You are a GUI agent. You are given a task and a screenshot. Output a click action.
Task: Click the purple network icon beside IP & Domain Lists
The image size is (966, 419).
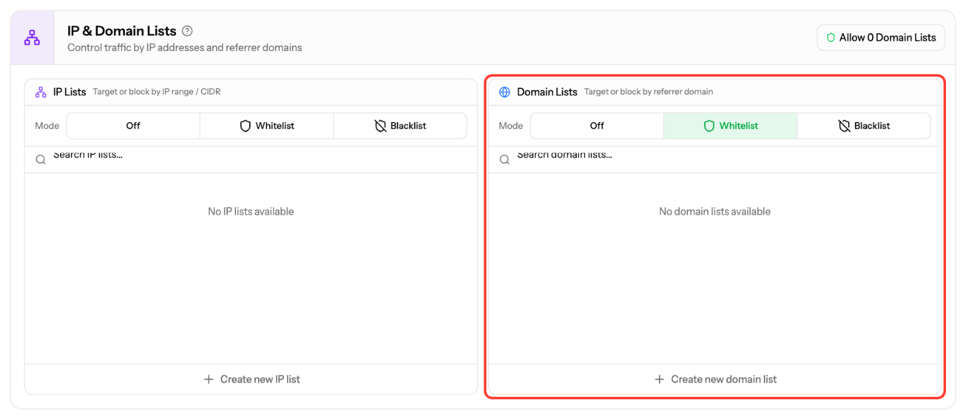(x=32, y=38)
